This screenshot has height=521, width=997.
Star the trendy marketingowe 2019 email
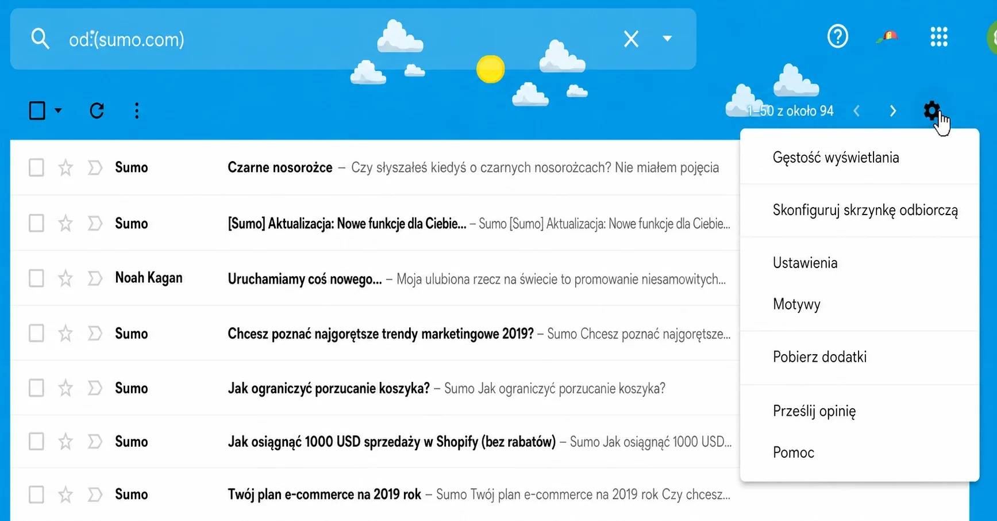tap(66, 333)
